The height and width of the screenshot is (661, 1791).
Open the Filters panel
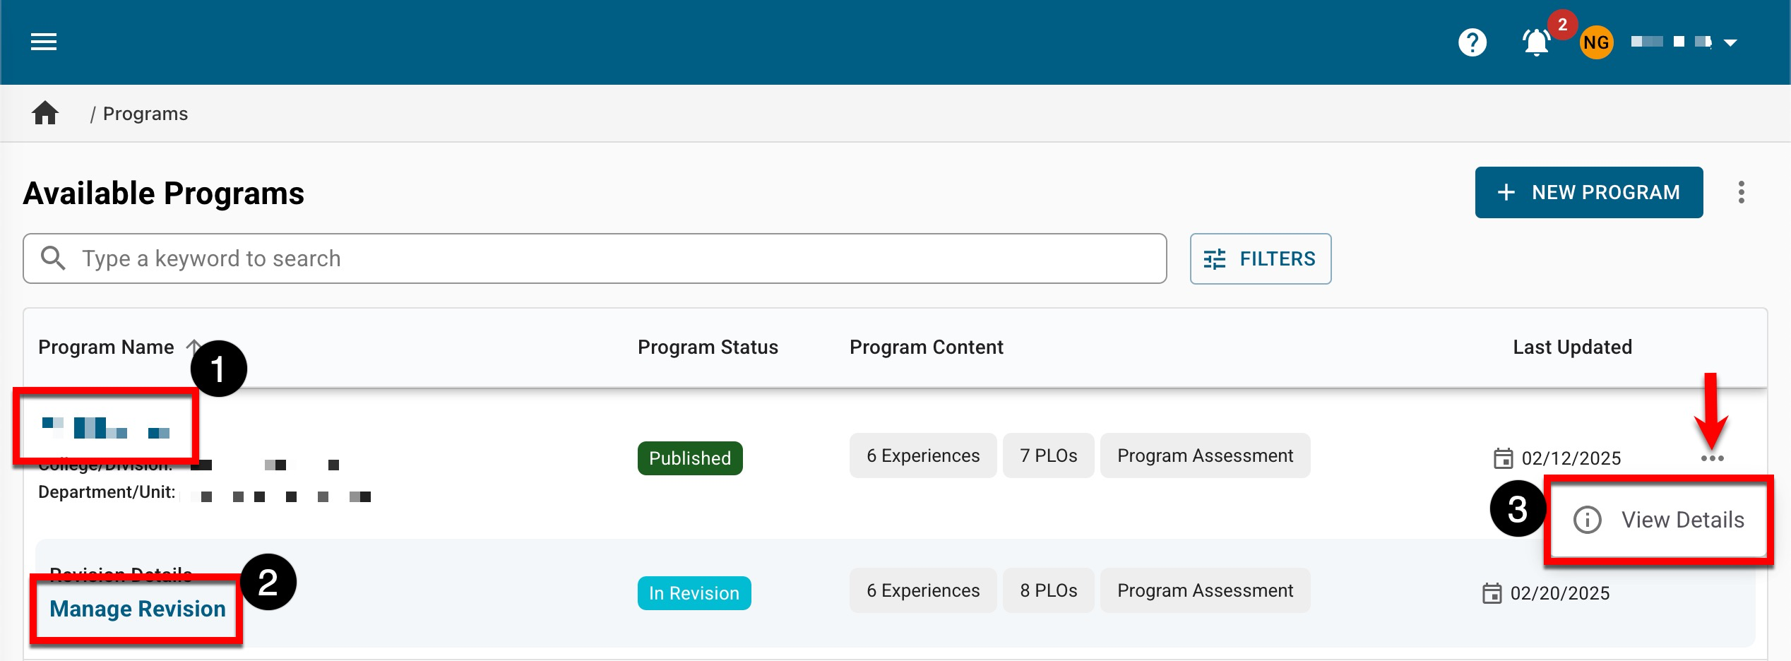1260,258
